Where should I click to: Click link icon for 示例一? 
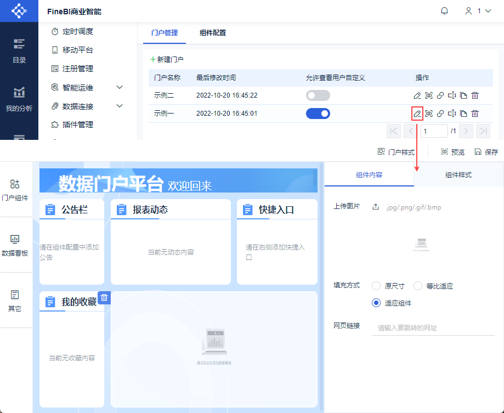(440, 114)
